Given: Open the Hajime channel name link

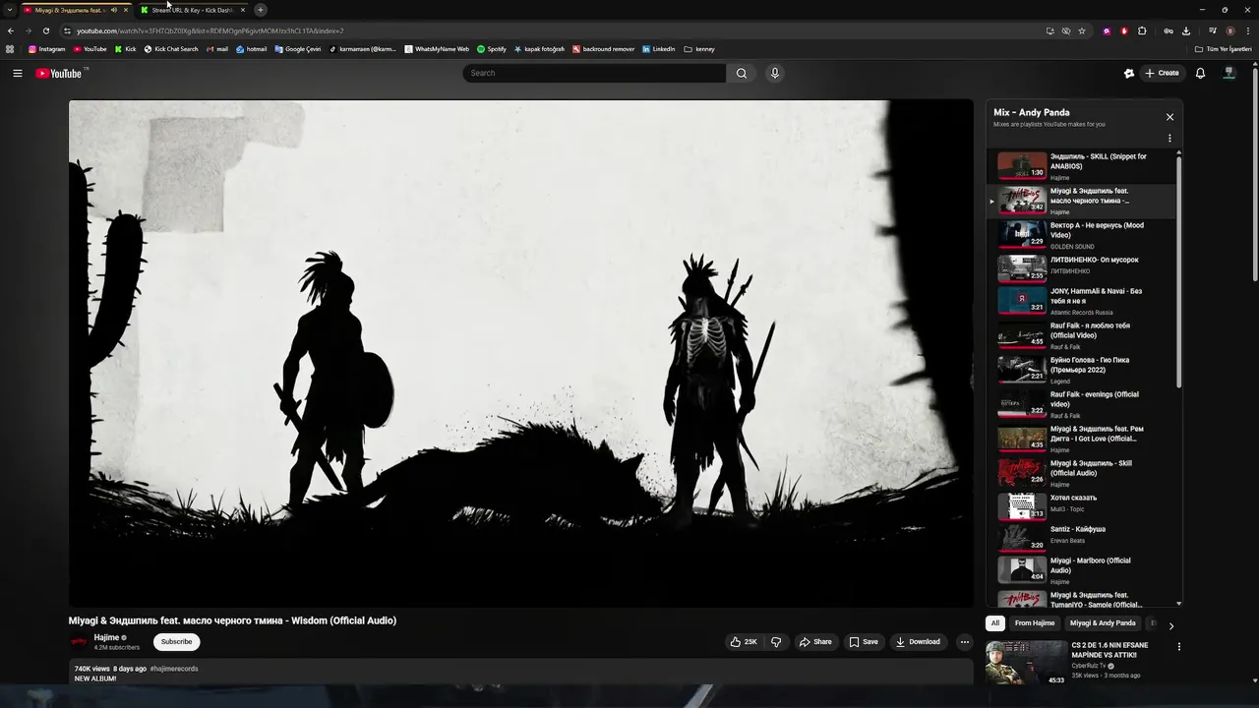Looking at the screenshot, I should (106, 638).
